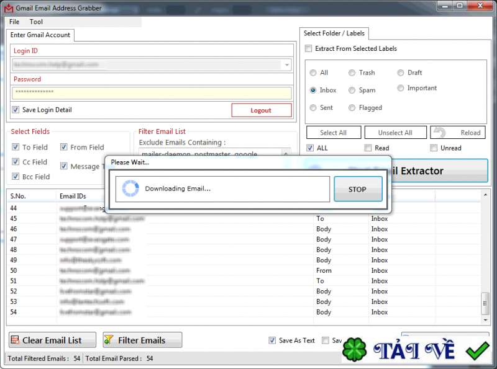Select the Trash radio button
The image size is (497, 369).
(x=352, y=73)
